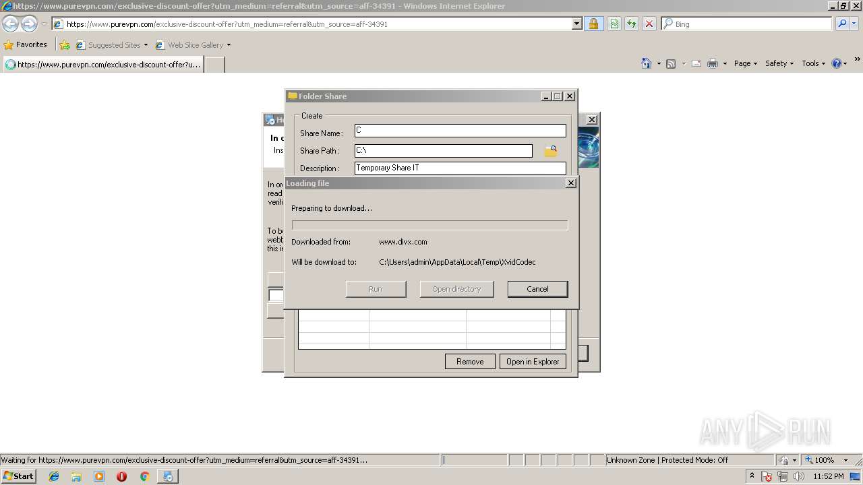The height and width of the screenshot is (485, 863).
Task: Open the Tools menu
Action: tap(813, 63)
